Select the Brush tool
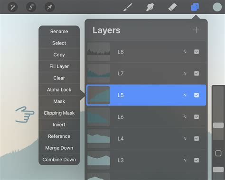The width and height of the screenshot is (225, 180). tap(128, 7)
